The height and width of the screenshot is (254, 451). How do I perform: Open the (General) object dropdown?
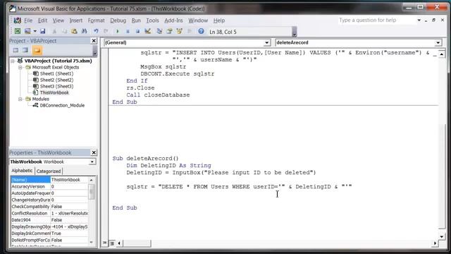click(266, 42)
